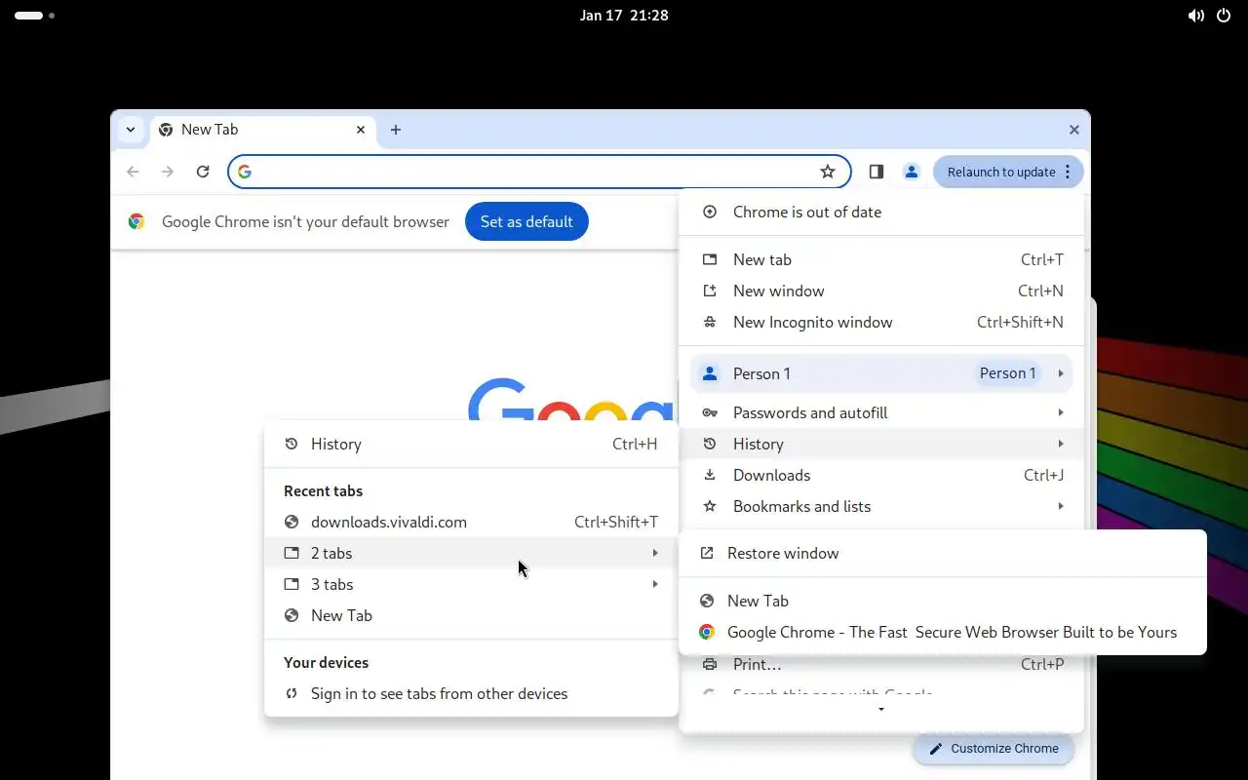Expand the 3 tabs recent window entry
Image resolution: width=1248 pixels, height=780 pixels.
[471, 584]
